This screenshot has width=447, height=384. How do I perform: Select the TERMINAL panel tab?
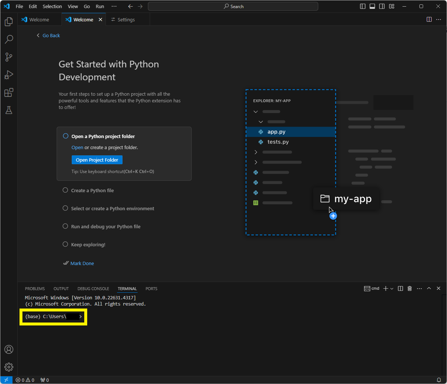point(127,289)
